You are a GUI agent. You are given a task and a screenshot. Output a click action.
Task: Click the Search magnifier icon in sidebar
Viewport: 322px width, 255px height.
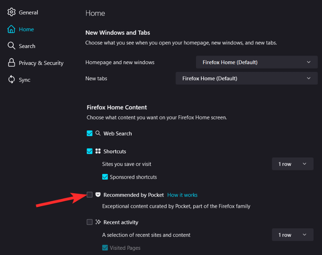[11, 46]
